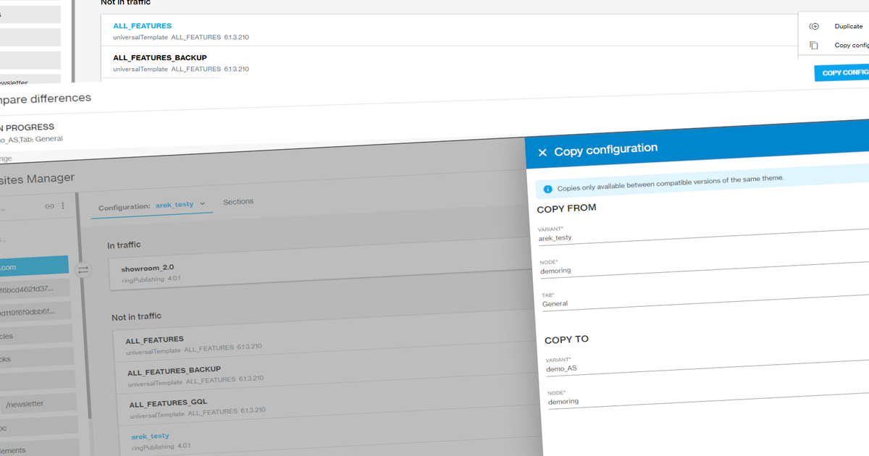
Task: Select Duplicate from the context menu
Action: [x=848, y=26]
